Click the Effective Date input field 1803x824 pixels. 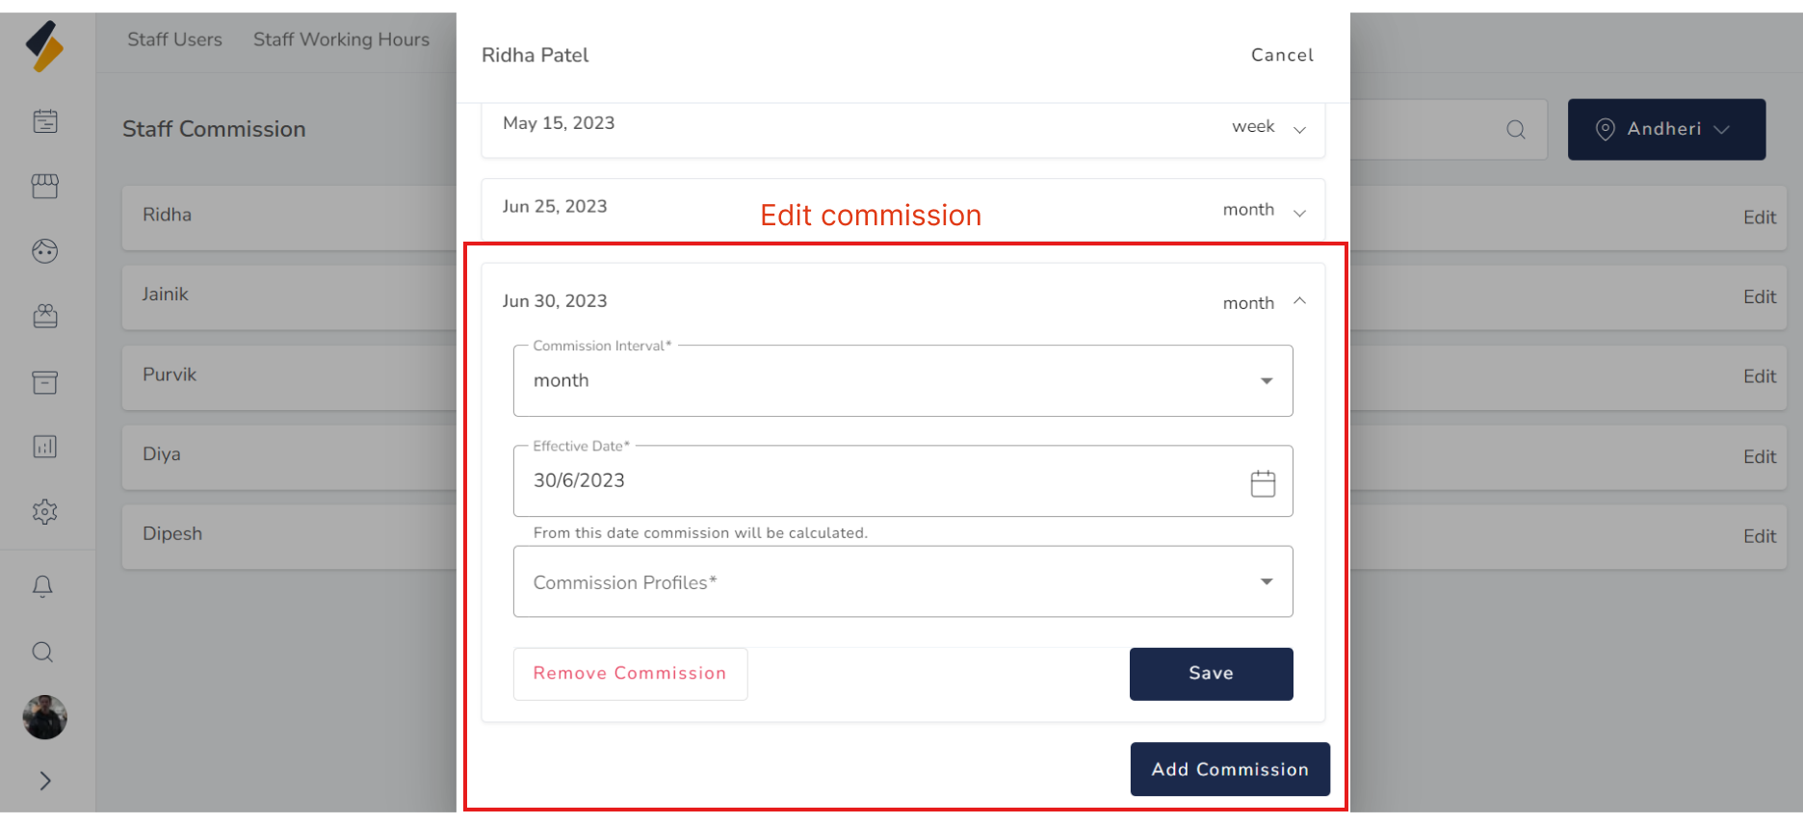tap(867, 481)
